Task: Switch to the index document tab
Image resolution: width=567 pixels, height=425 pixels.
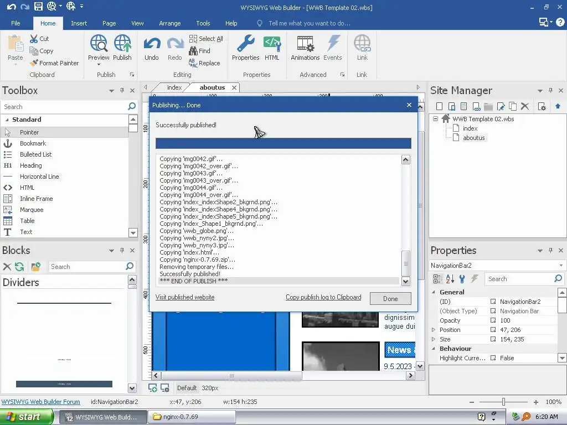Action: (174, 87)
